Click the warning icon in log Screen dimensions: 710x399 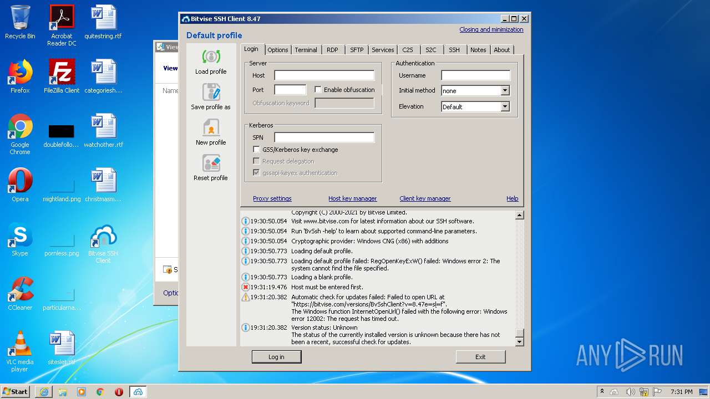[246, 297]
